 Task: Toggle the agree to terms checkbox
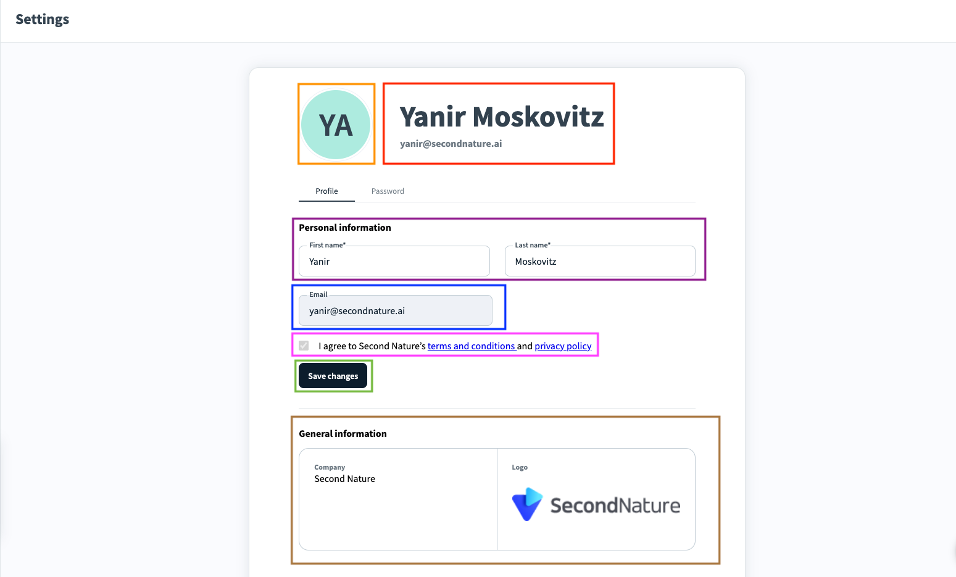(x=304, y=346)
